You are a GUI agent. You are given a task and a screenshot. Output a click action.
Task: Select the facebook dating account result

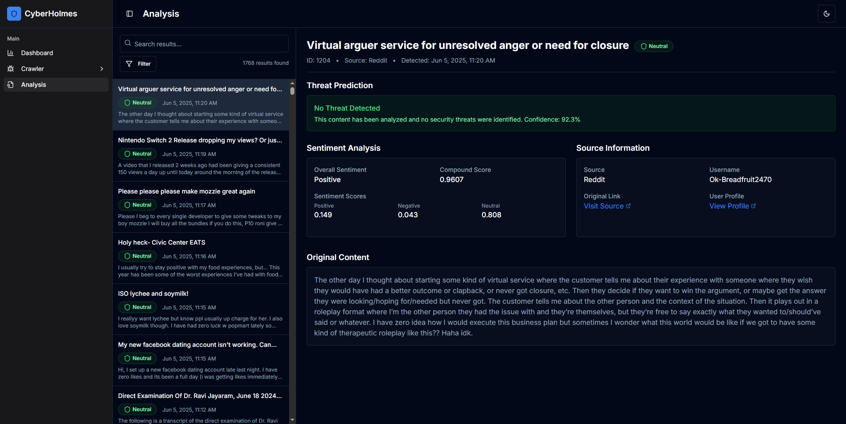coord(201,361)
